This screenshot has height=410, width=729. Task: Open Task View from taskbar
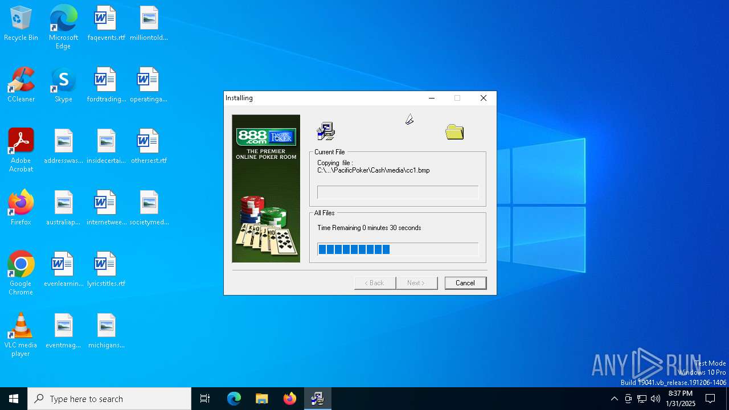point(205,399)
